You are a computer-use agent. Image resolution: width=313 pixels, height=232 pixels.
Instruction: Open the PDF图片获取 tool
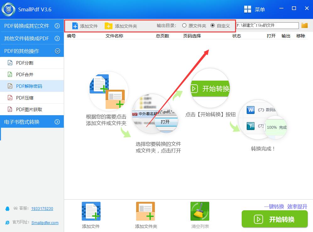pos(27,109)
